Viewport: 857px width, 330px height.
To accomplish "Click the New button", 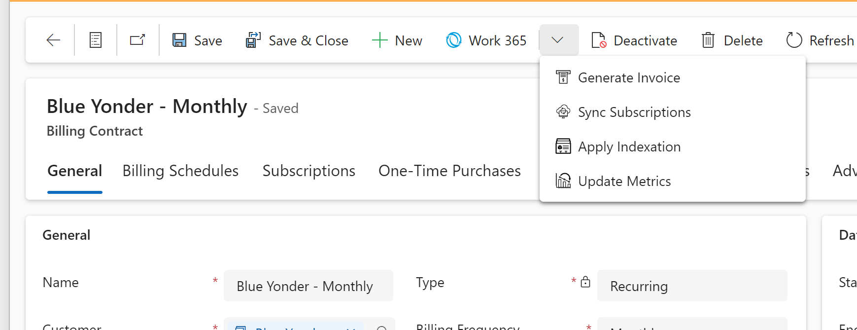I will tap(397, 40).
